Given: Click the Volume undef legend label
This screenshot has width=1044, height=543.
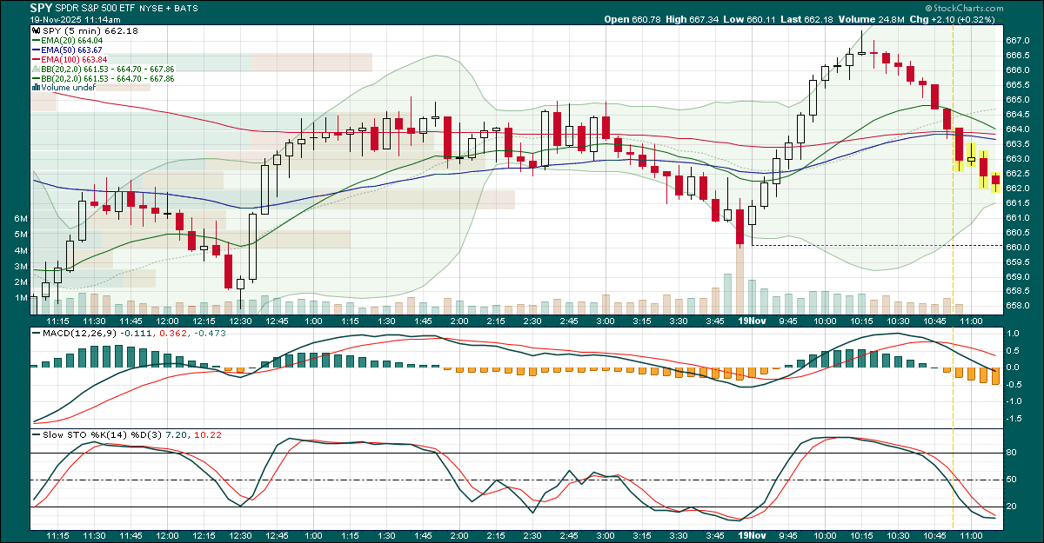Looking at the screenshot, I should point(67,87).
